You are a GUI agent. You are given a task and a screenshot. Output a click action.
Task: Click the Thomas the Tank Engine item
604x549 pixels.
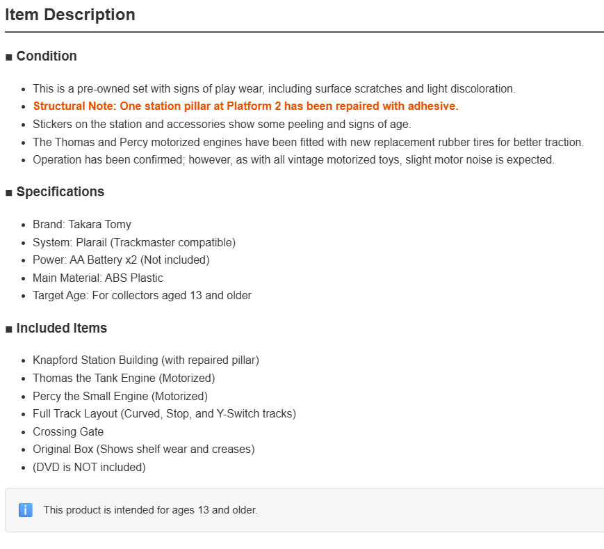click(x=124, y=379)
